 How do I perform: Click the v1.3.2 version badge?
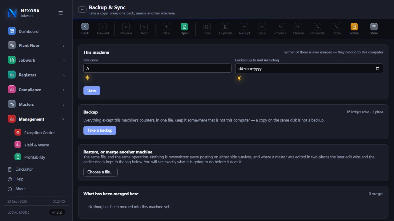pos(57,212)
